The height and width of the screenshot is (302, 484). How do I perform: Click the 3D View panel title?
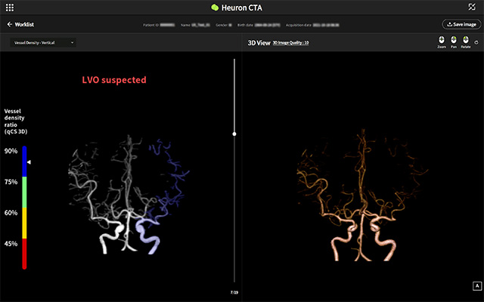pos(259,43)
